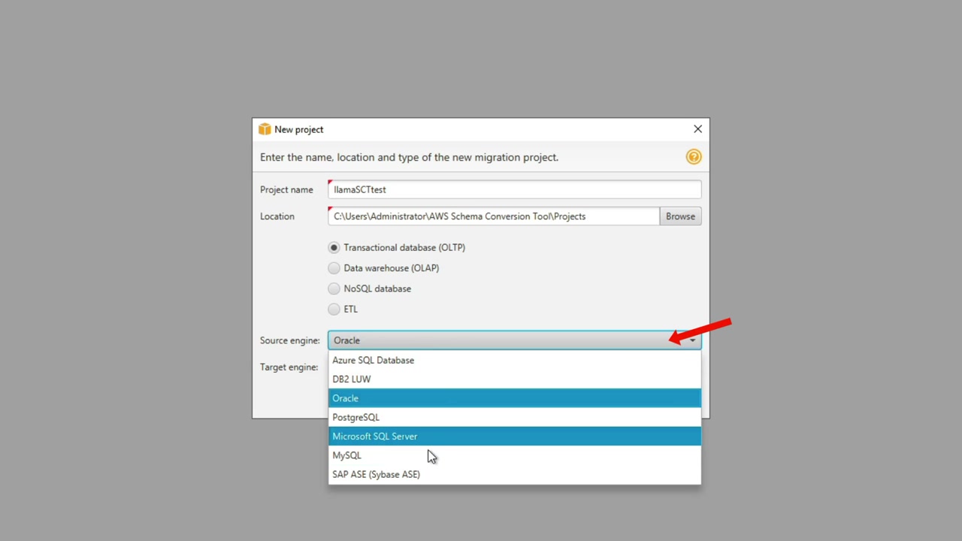This screenshot has height=541, width=962.
Task: Choose SAP ASE (Sybase ASE) option
Action: [514, 474]
